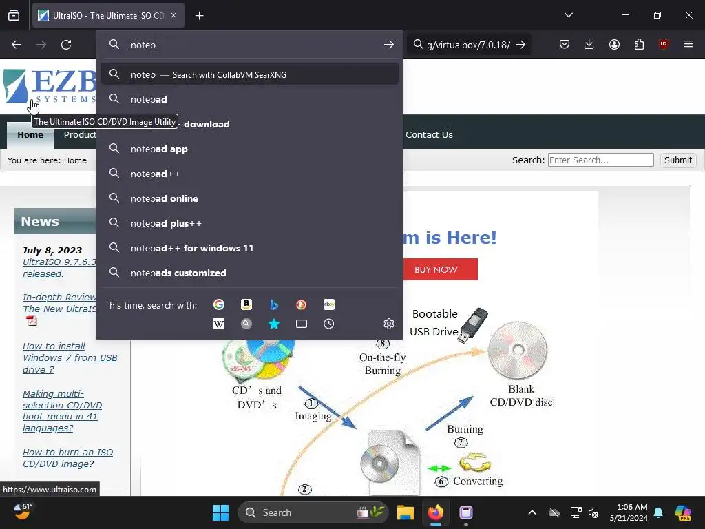Open 'Making multi-selection CD/DVD boot menu' link

click(x=62, y=411)
